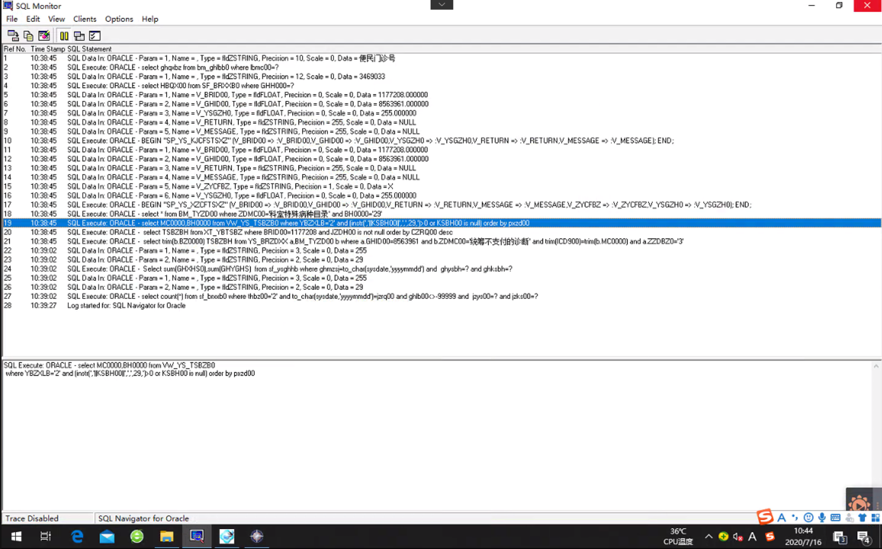Click the light blue app taskbar icon
Viewport: 882px width, 549px height.
point(227,536)
